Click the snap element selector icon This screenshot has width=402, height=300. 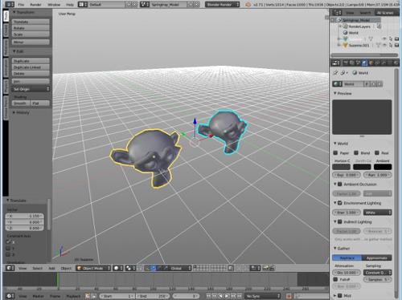pyautogui.click(x=255, y=268)
